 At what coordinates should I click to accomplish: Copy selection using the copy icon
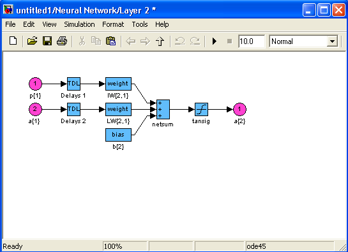click(96, 41)
